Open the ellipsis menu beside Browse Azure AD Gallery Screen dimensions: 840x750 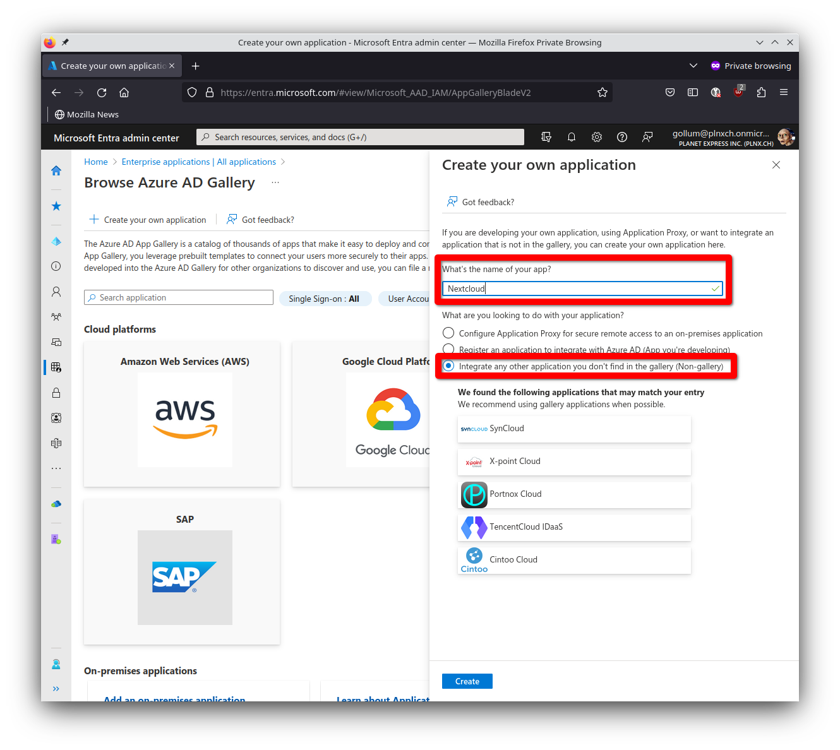click(275, 182)
